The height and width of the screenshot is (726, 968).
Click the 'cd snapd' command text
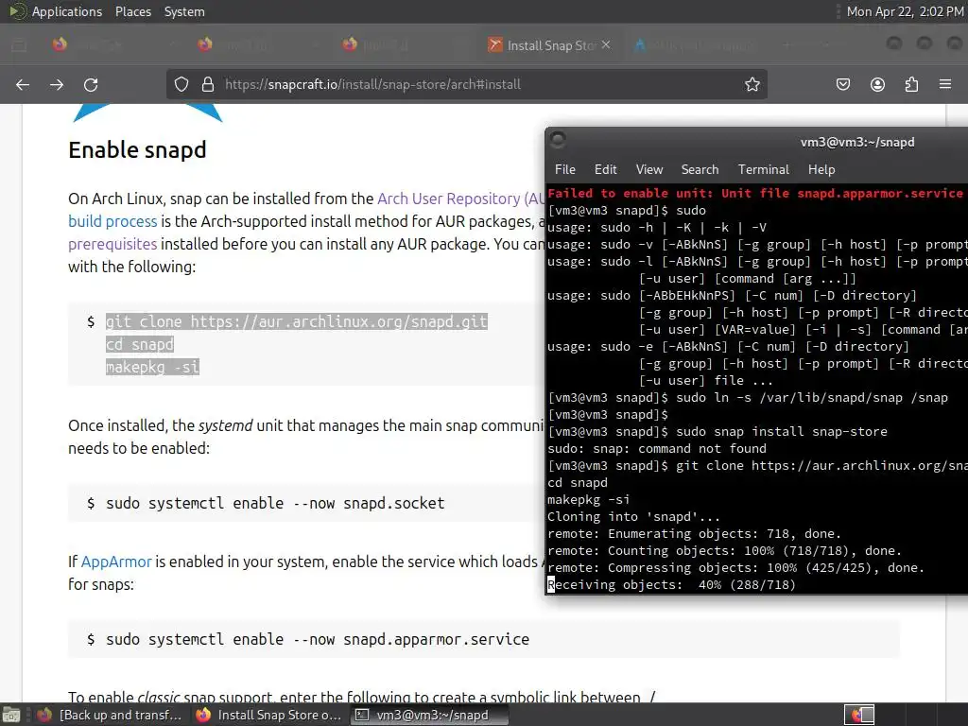tap(140, 344)
